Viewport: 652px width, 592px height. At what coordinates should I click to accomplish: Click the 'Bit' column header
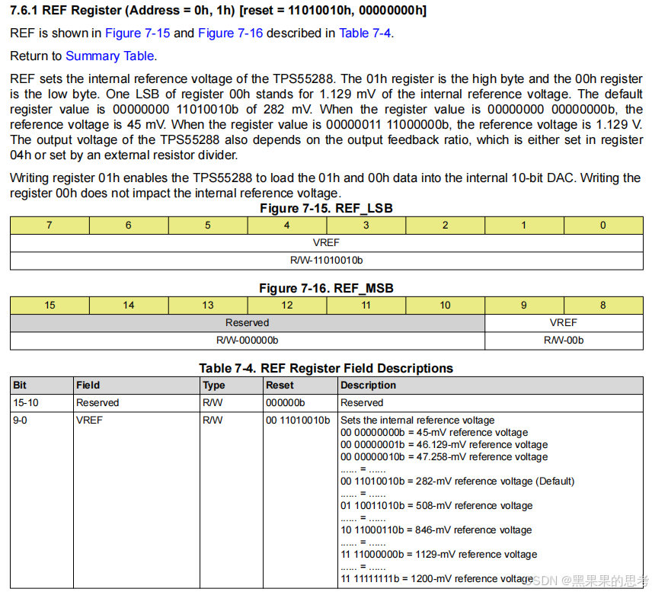click(x=42, y=386)
